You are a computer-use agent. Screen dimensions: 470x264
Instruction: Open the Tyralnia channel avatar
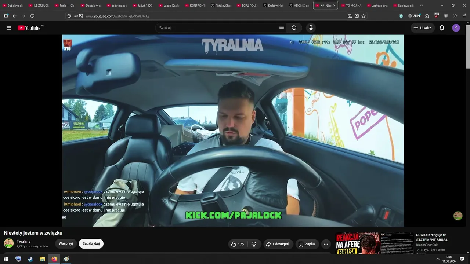[x=9, y=243]
